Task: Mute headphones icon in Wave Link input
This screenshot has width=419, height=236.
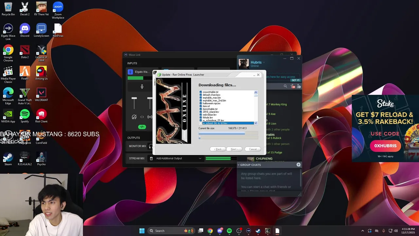Action: pos(134,117)
